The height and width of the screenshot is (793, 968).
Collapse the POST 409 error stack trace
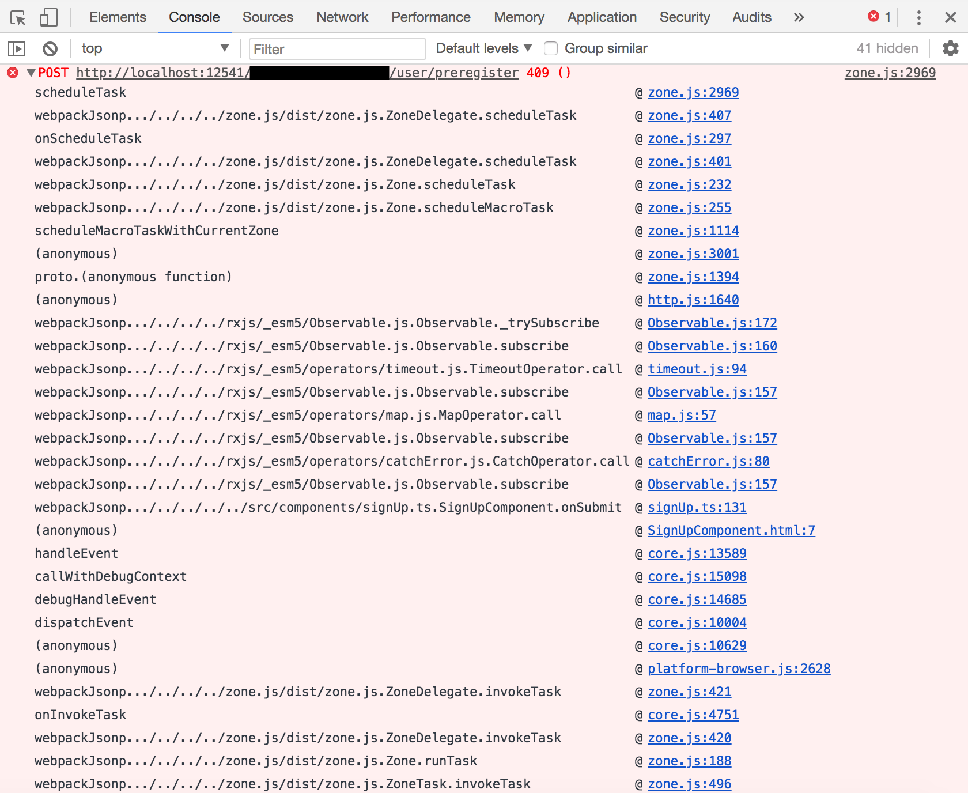31,73
